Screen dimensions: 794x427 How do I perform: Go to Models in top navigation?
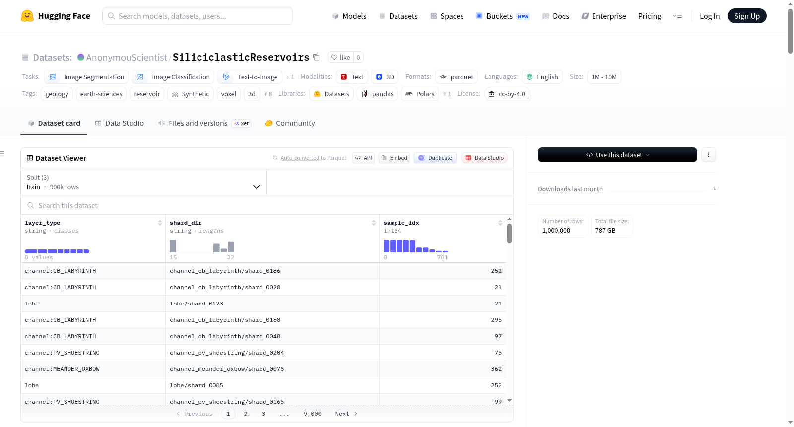pos(349,16)
